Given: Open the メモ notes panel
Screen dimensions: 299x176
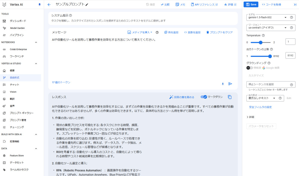Looking at the screenshot, I should tap(180, 4).
